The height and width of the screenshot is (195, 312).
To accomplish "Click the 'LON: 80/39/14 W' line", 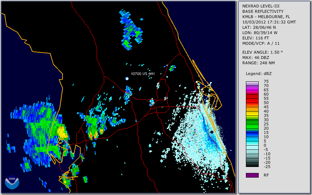I will pyautogui.click(x=260, y=33).
